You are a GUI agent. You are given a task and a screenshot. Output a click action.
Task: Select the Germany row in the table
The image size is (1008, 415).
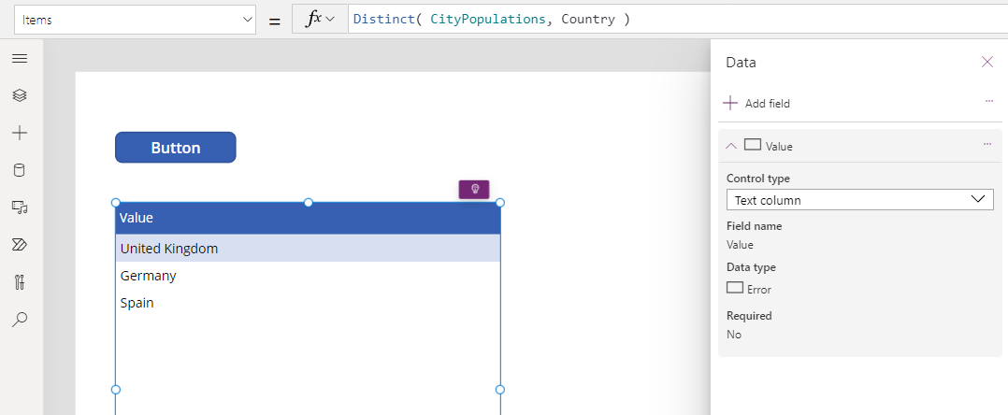click(308, 276)
